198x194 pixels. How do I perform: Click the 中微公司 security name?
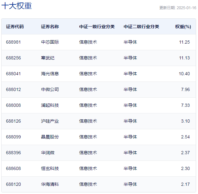click(50, 89)
